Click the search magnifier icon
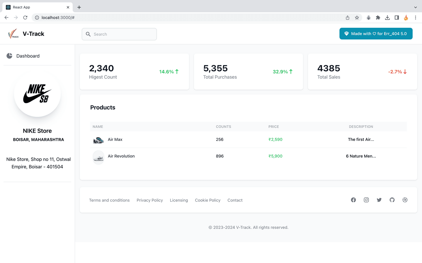Viewport: 422px width, 263px height. pyautogui.click(x=88, y=34)
